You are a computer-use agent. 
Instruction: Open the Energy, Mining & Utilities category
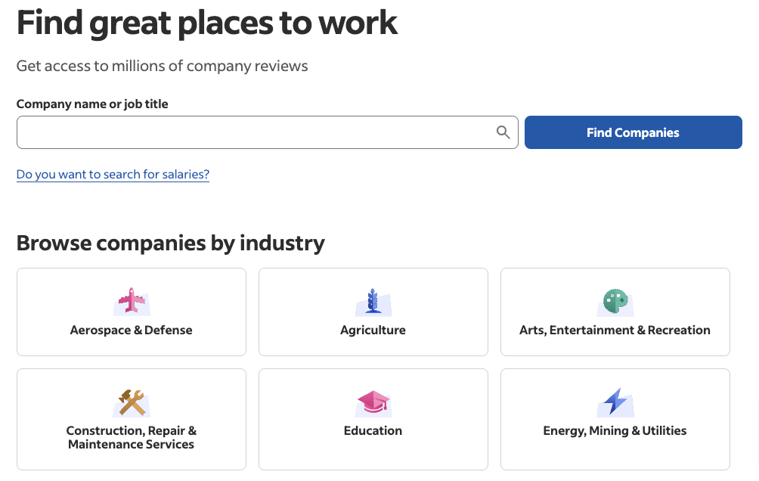coord(615,419)
